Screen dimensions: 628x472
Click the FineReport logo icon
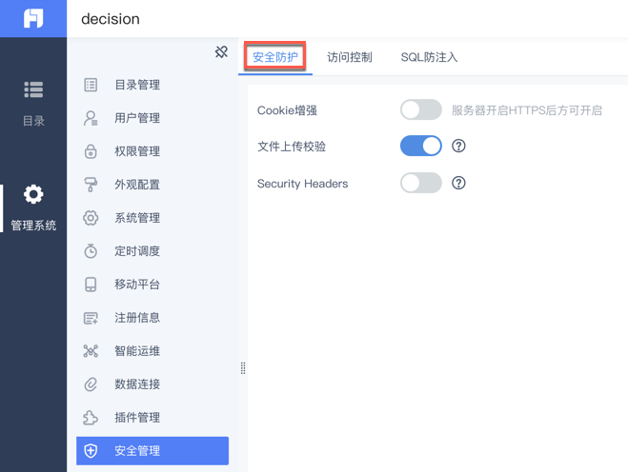click(x=33, y=19)
